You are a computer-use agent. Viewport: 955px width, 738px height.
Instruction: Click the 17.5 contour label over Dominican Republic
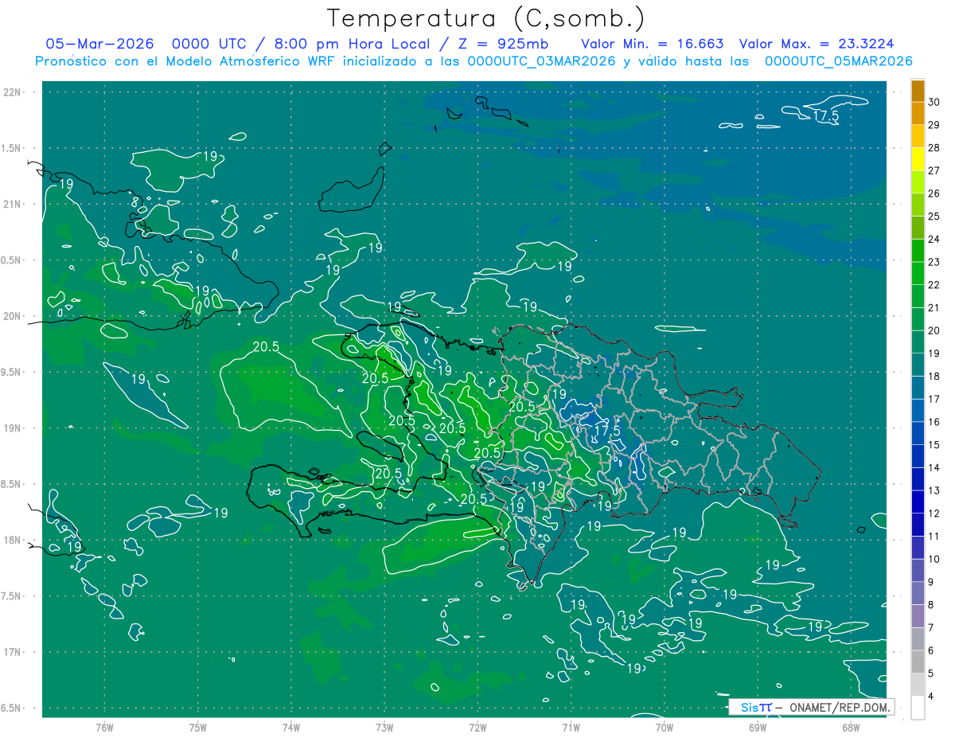tap(607, 430)
